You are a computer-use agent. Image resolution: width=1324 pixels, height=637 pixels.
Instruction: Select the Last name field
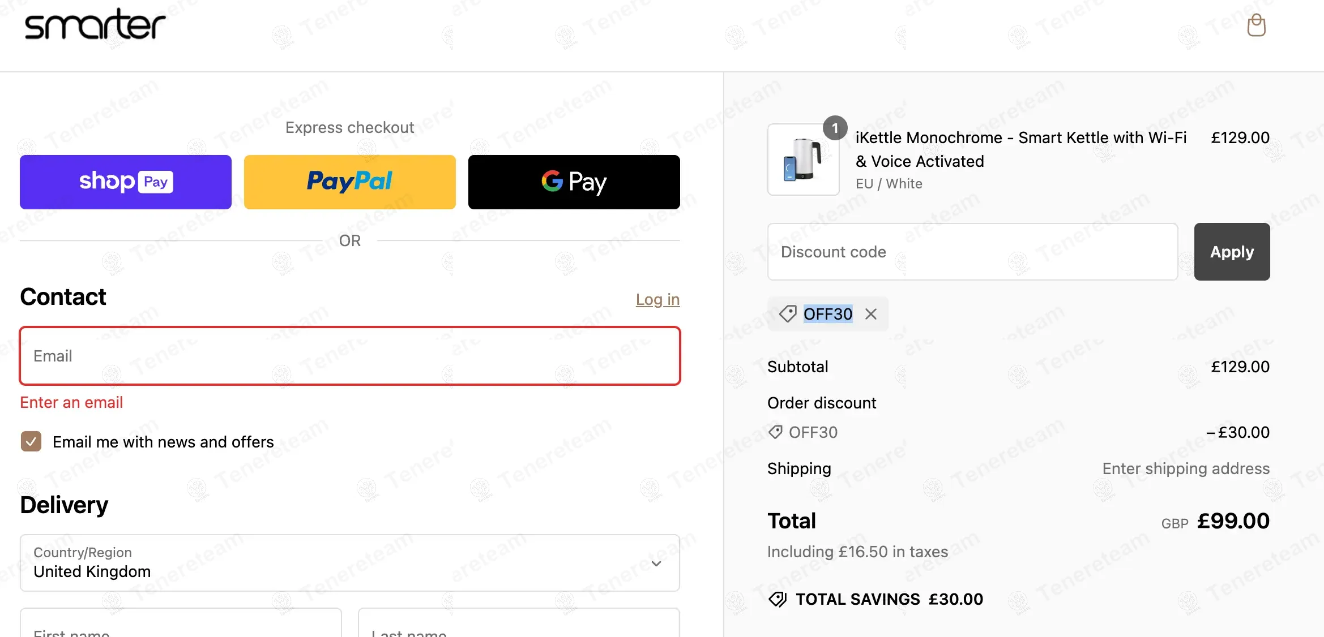coord(518,625)
